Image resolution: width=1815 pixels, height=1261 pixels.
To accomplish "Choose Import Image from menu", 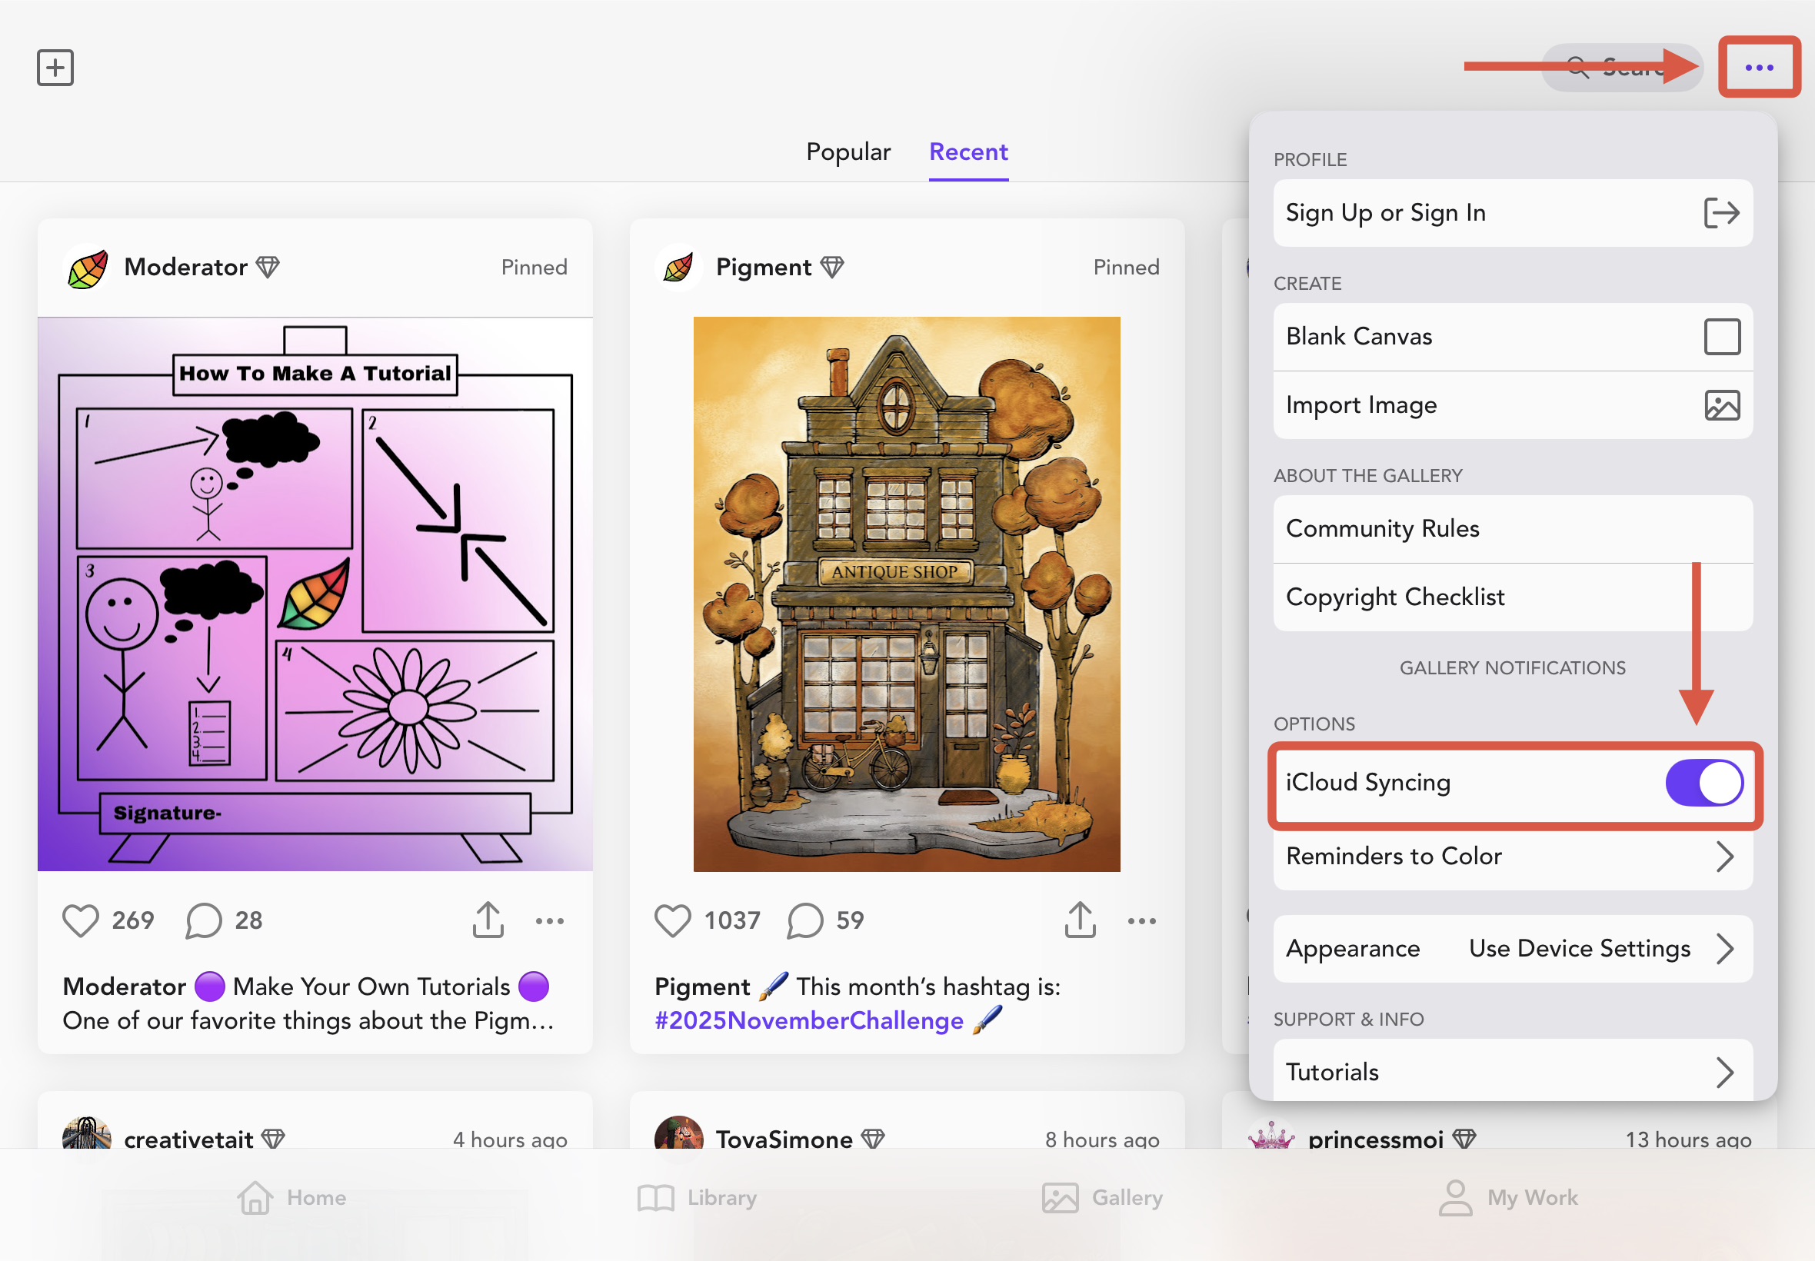I will [x=1512, y=405].
